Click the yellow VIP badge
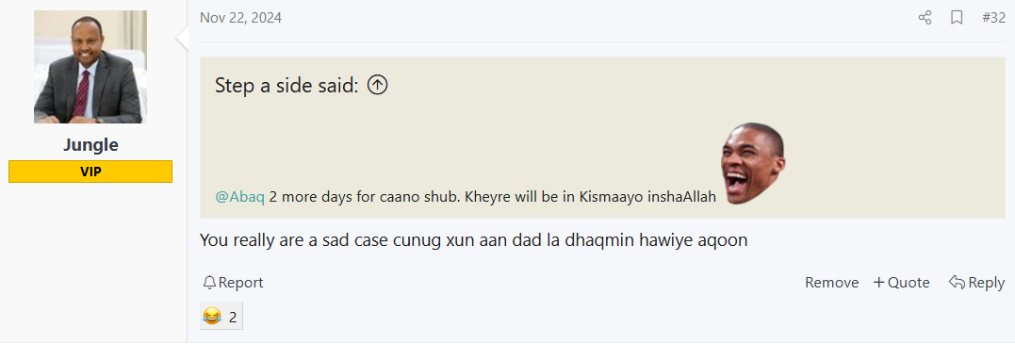1015x344 pixels. tap(90, 172)
